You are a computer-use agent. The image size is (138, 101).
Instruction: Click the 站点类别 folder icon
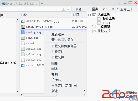[x=94, y=15]
